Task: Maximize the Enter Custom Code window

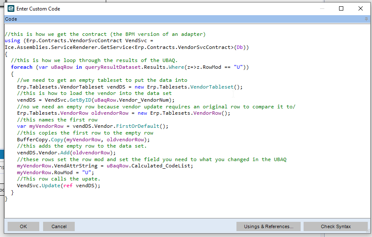Action: click(341, 8)
